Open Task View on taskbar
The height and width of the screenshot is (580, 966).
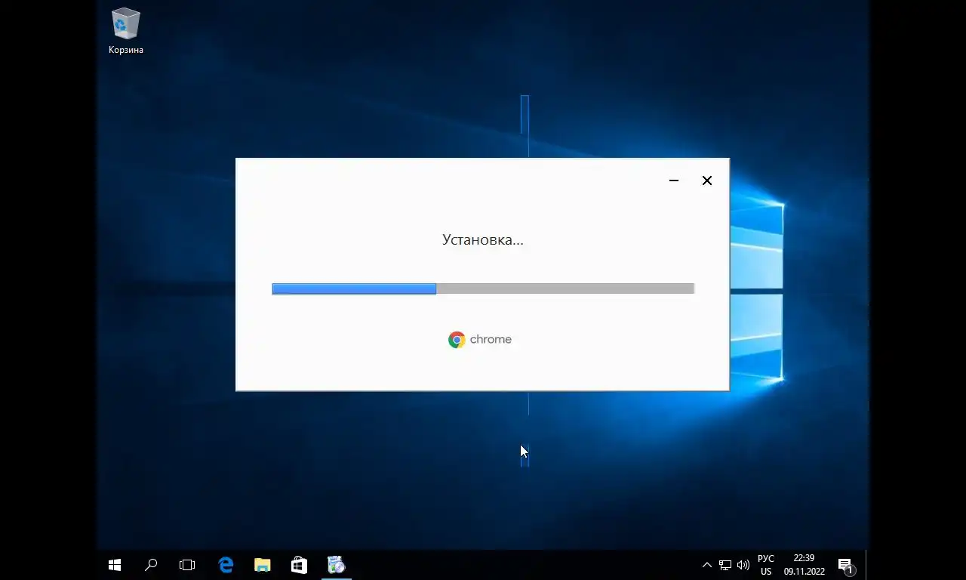click(187, 565)
